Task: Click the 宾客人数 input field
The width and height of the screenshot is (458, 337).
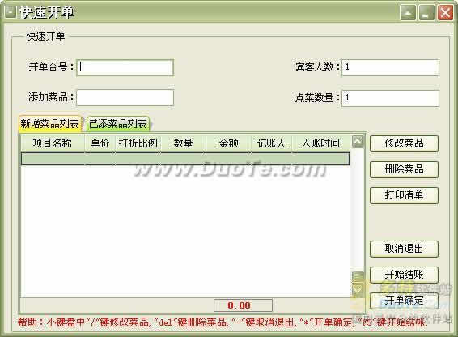Action: click(x=390, y=67)
